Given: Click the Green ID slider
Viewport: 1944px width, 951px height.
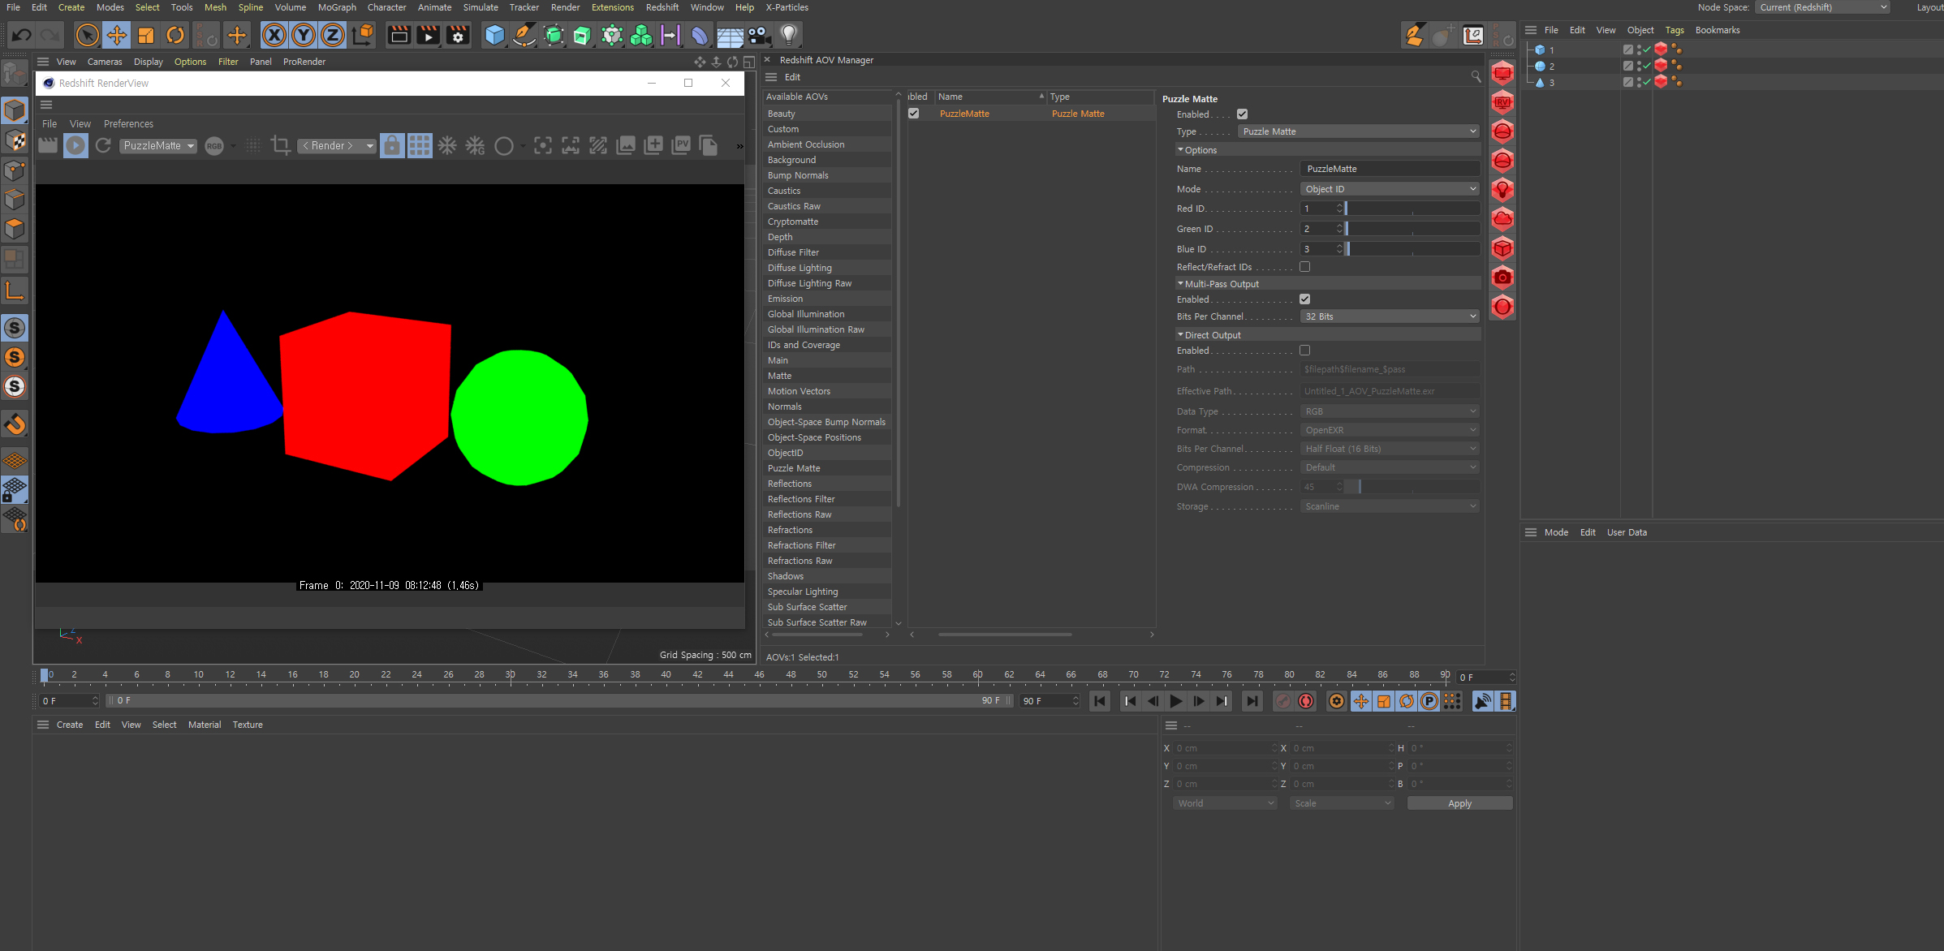Looking at the screenshot, I should (1412, 229).
